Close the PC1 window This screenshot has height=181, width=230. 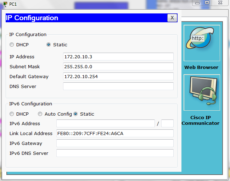(220, 3)
